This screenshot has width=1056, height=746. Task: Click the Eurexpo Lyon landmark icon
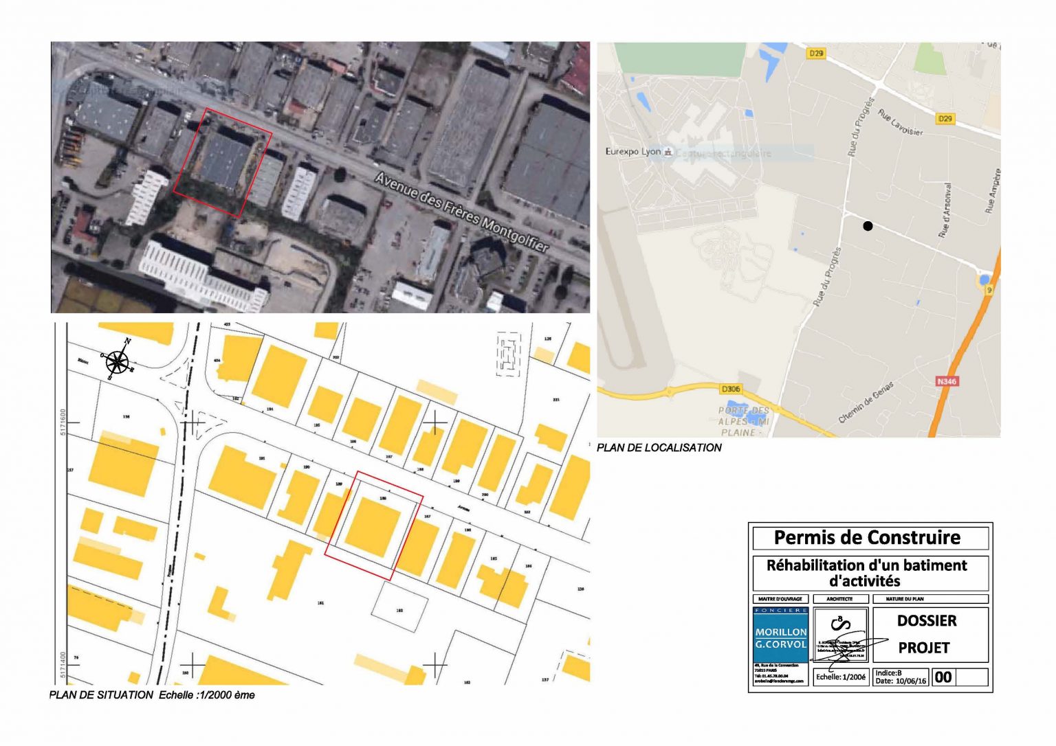[668, 152]
